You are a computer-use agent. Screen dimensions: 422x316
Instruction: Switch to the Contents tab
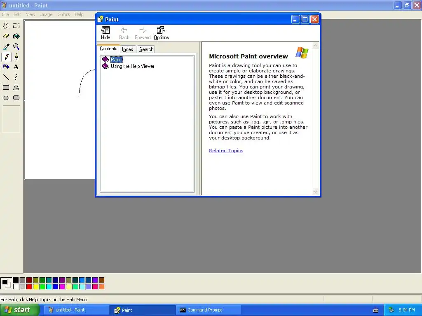point(108,49)
